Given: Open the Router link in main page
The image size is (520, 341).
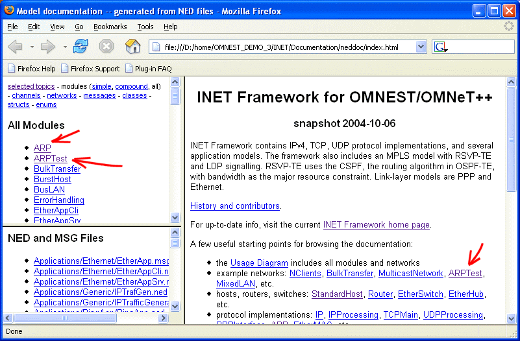Looking at the screenshot, I should click(380, 294).
